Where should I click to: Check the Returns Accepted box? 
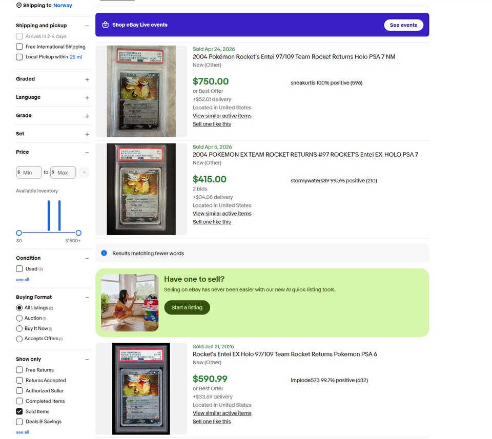(x=19, y=380)
